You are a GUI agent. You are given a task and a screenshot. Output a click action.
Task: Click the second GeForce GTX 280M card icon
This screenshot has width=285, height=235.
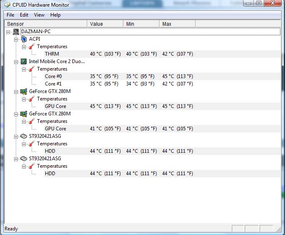24,114
